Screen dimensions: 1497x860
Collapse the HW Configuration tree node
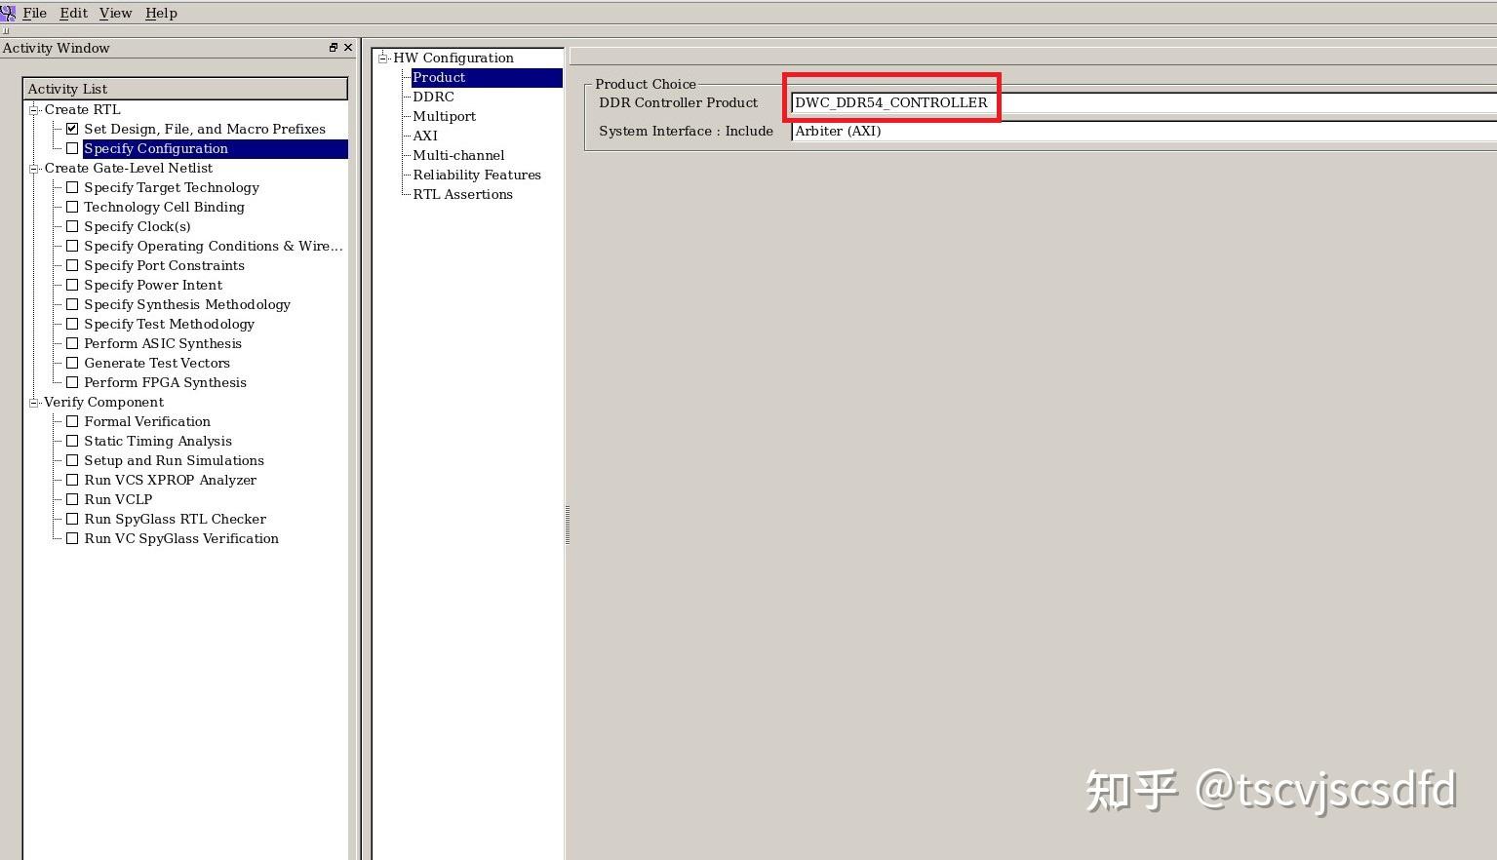point(380,58)
